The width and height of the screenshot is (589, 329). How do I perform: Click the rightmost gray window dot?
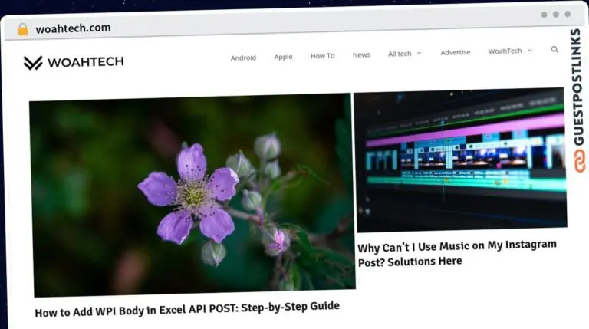(568, 15)
